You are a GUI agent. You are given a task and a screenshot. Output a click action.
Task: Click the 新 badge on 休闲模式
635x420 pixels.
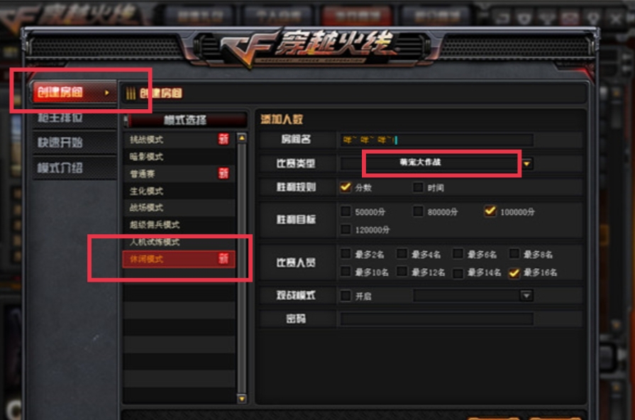point(223,259)
